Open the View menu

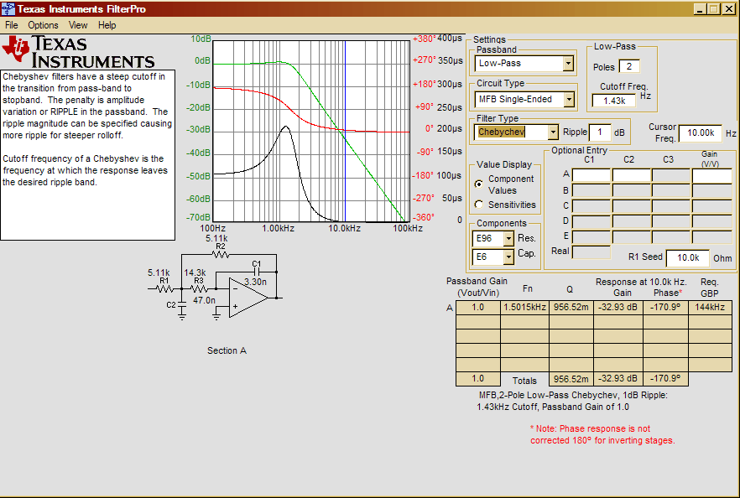78,25
